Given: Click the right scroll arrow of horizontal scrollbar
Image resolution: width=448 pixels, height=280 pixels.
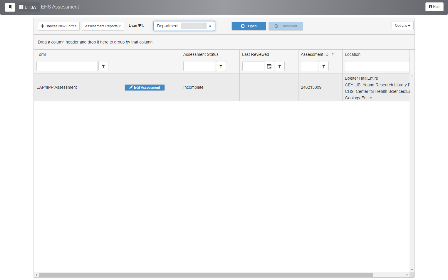Looking at the screenshot, I should (407, 275).
